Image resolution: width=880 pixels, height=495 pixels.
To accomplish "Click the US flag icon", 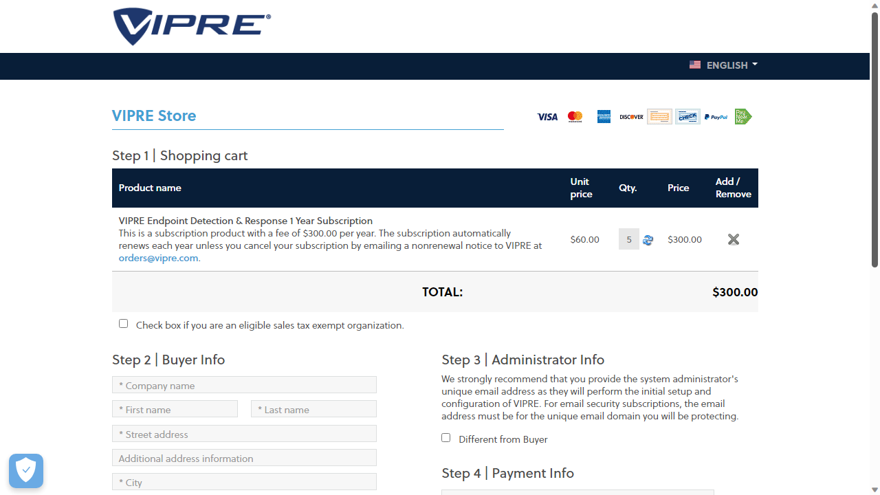I will pyautogui.click(x=695, y=65).
